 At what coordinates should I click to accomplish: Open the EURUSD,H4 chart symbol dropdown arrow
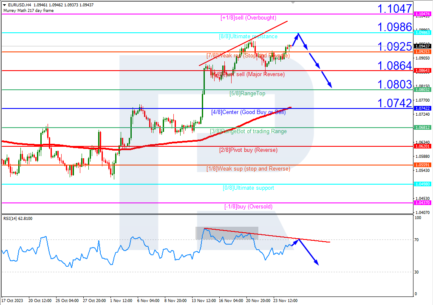tap(4, 5)
